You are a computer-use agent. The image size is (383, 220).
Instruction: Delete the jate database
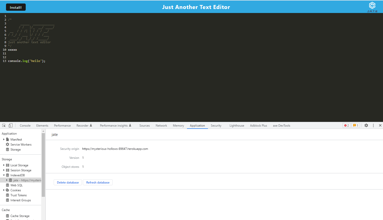pos(68,182)
